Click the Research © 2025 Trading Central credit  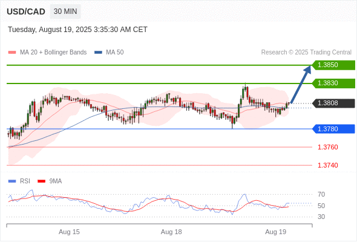pyautogui.click(x=306, y=53)
